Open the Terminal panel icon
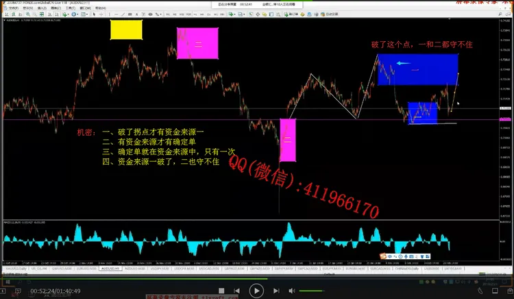 point(271,14)
